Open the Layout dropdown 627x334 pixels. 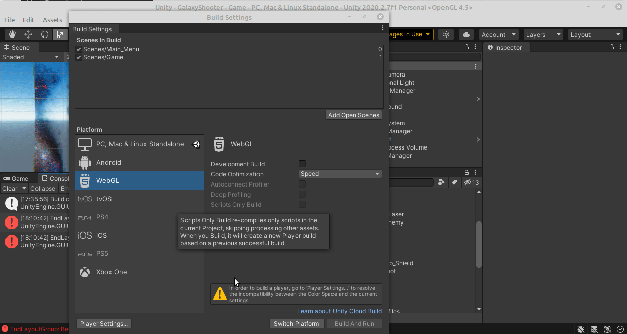point(595,34)
